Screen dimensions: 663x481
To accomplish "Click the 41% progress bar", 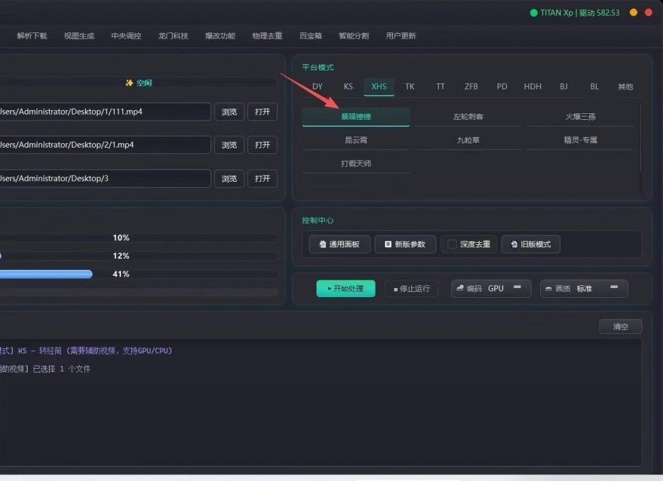I will (139, 274).
